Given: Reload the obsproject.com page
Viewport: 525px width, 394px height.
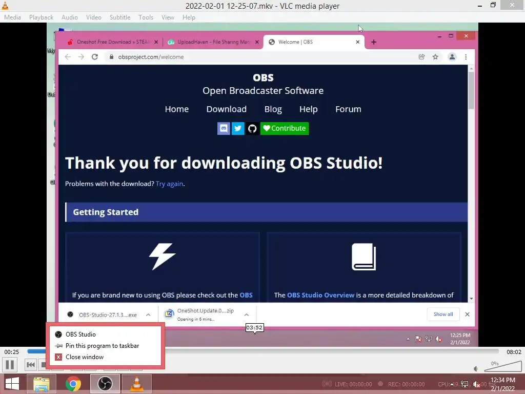Looking at the screenshot, I should [x=95, y=57].
